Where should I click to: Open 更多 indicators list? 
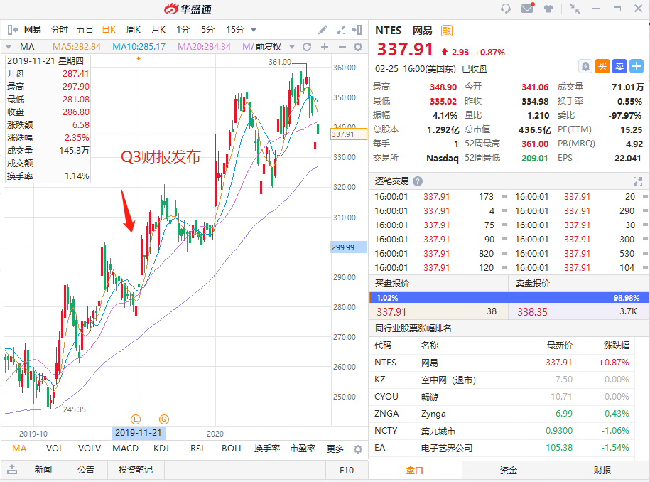click(x=335, y=449)
